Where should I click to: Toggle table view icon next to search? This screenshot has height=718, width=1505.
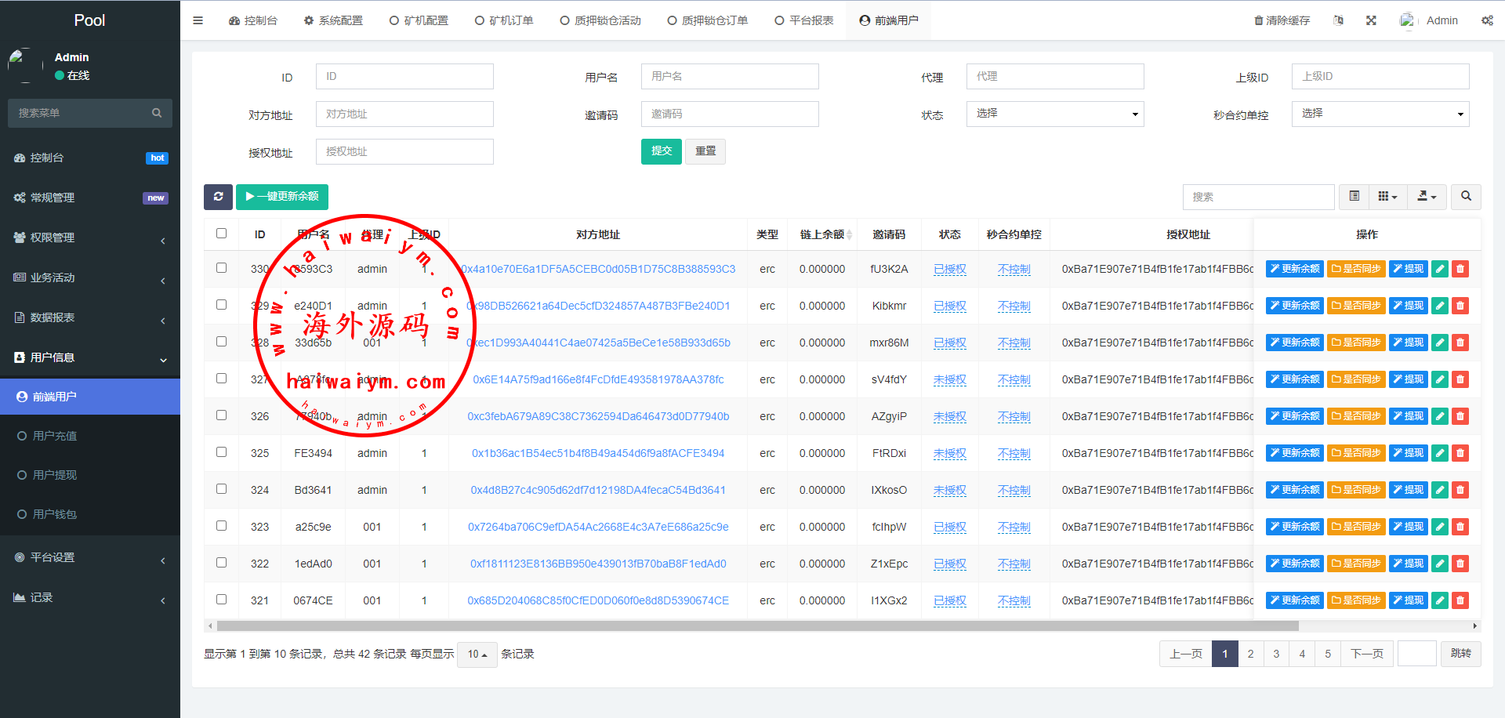[1354, 197]
